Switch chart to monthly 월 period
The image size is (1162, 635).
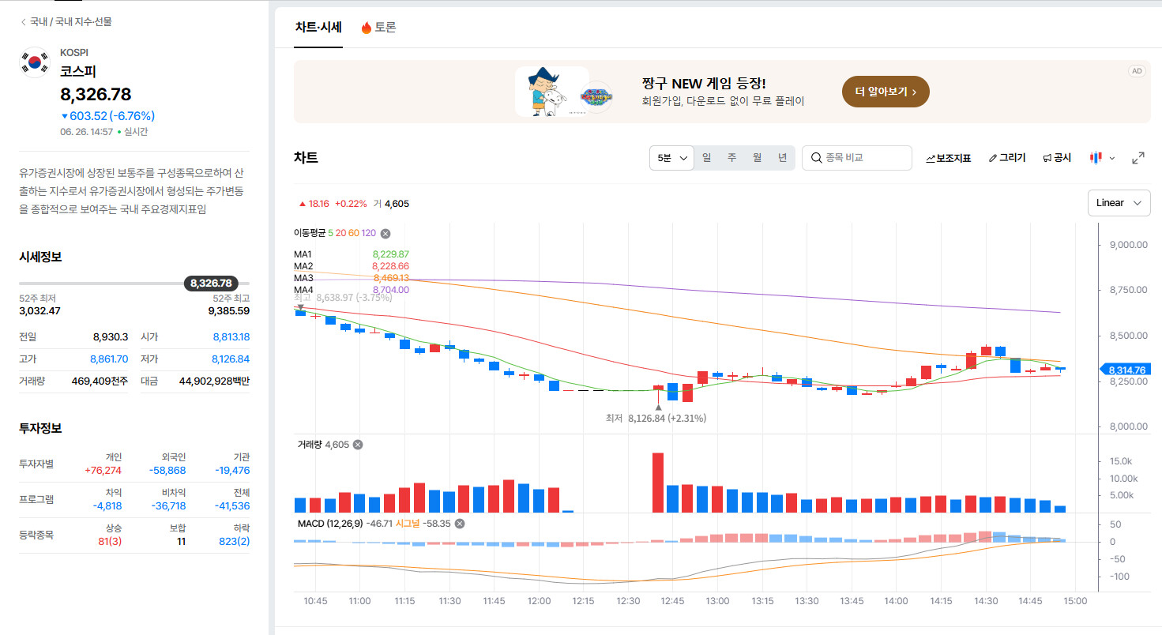tap(757, 158)
